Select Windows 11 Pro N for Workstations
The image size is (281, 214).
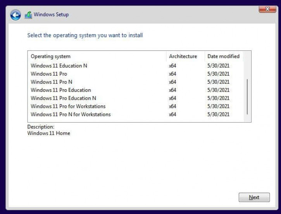tap(136, 114)
